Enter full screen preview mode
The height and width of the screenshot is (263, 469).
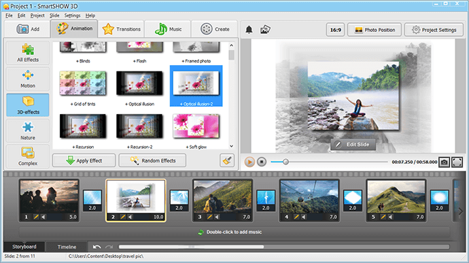(457, 162)
